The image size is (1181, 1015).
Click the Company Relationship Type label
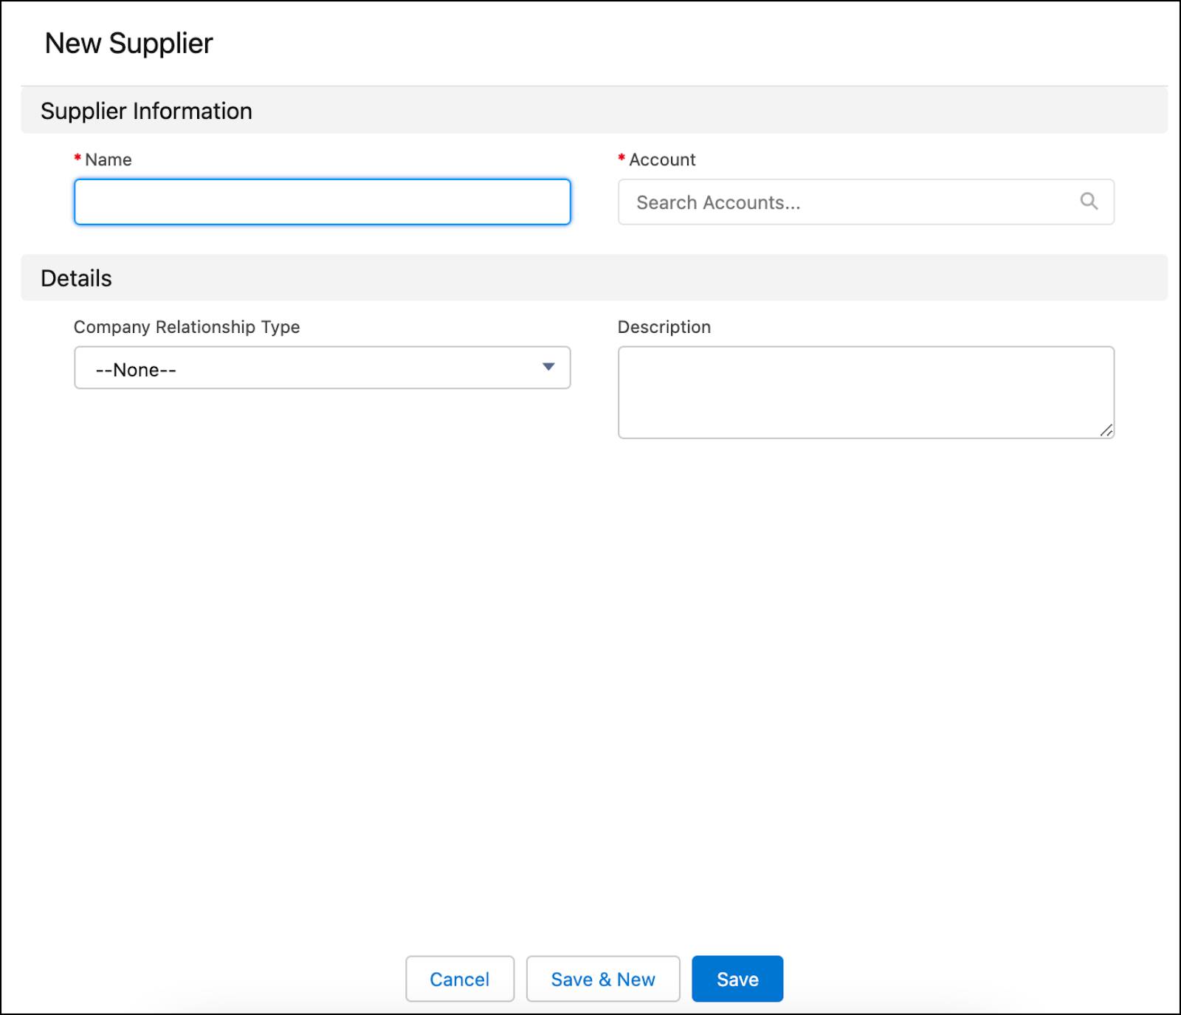(x=187, y=327)
